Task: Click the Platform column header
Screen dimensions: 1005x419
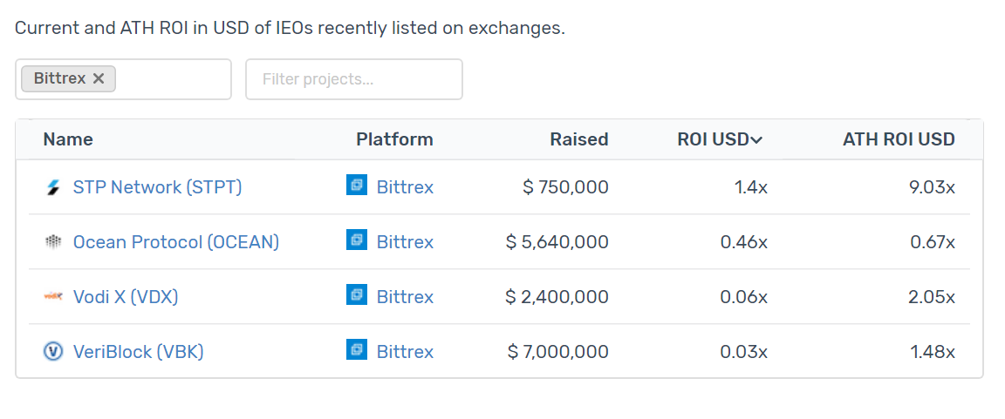Action: point(394,139)
